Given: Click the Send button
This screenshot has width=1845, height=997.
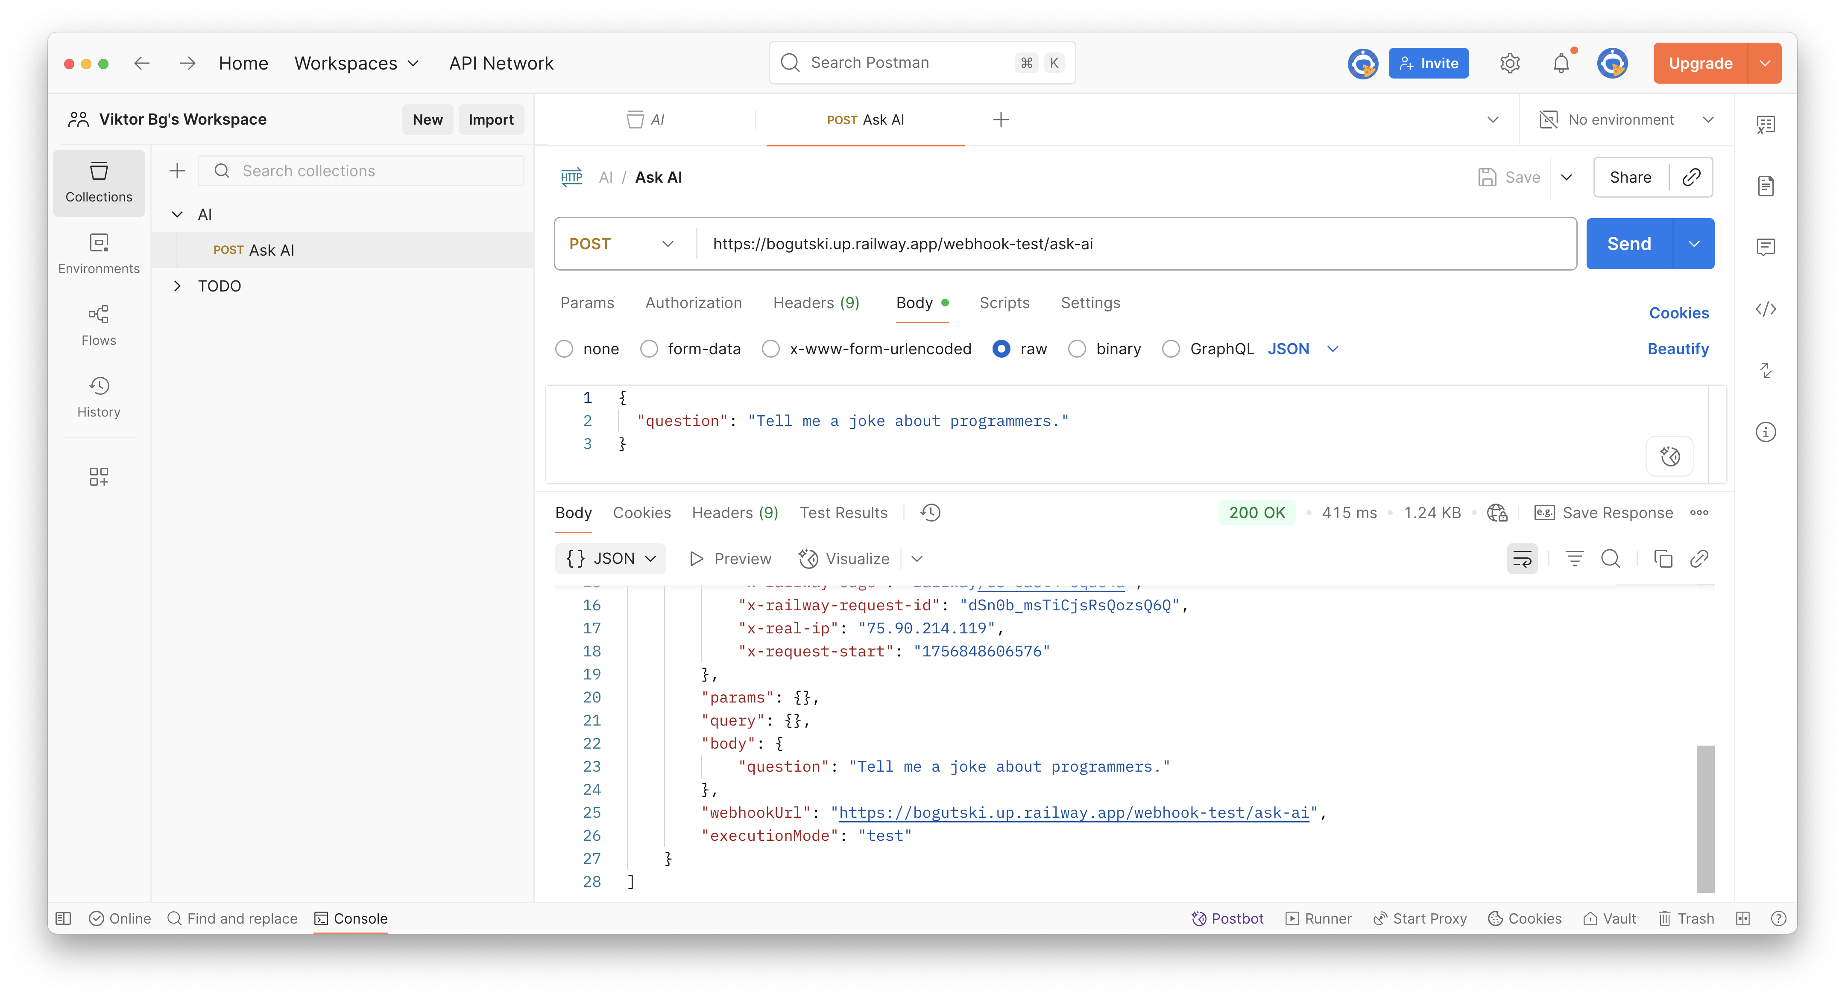Looking at the screenshot, I should [1629, 244].
